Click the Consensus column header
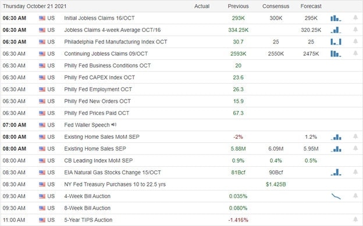363x226 pixels. pos(276,6)
